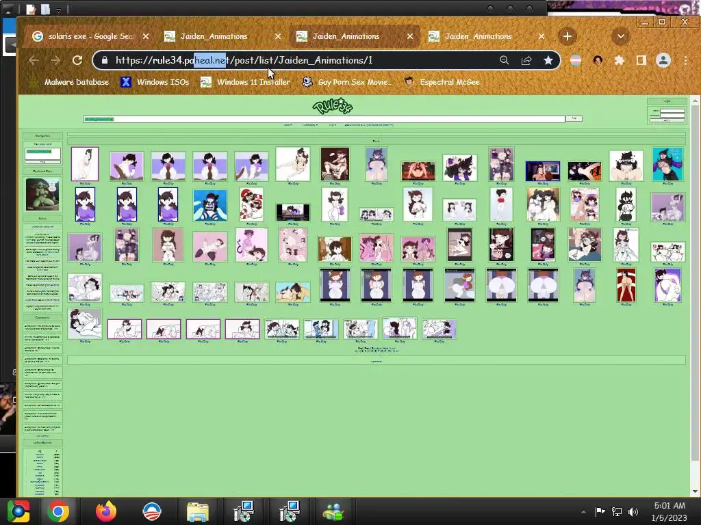Open the striped flag extension icon
The image size is (701, 525).
[x=575, y=60]
